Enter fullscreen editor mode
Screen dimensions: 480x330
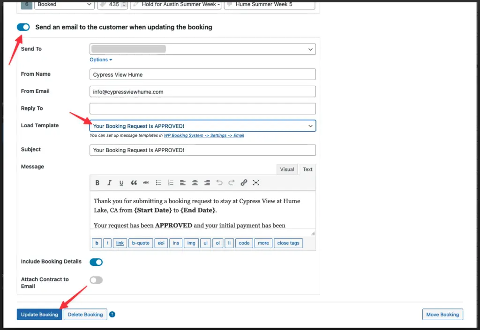tap(256, 183)
